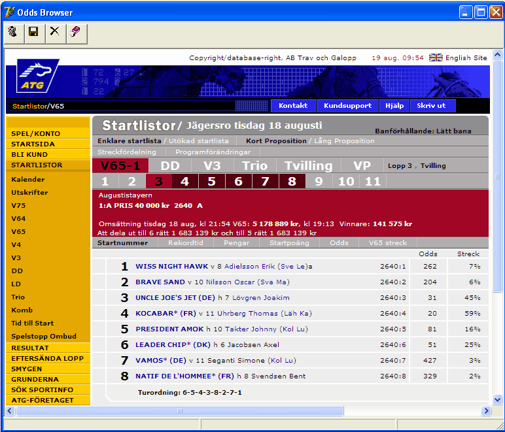Select Komb in the sidebar
The width and height of the screenshot is (505, 432).
tap(22, 310)
